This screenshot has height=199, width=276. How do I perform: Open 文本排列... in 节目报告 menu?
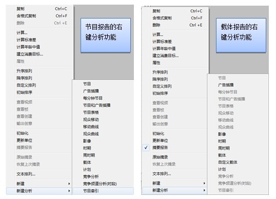(26, 174)
